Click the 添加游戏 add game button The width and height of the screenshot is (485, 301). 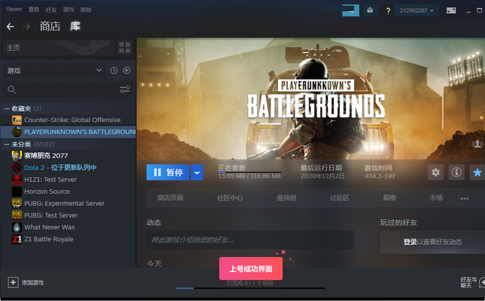tap(26, 282)
